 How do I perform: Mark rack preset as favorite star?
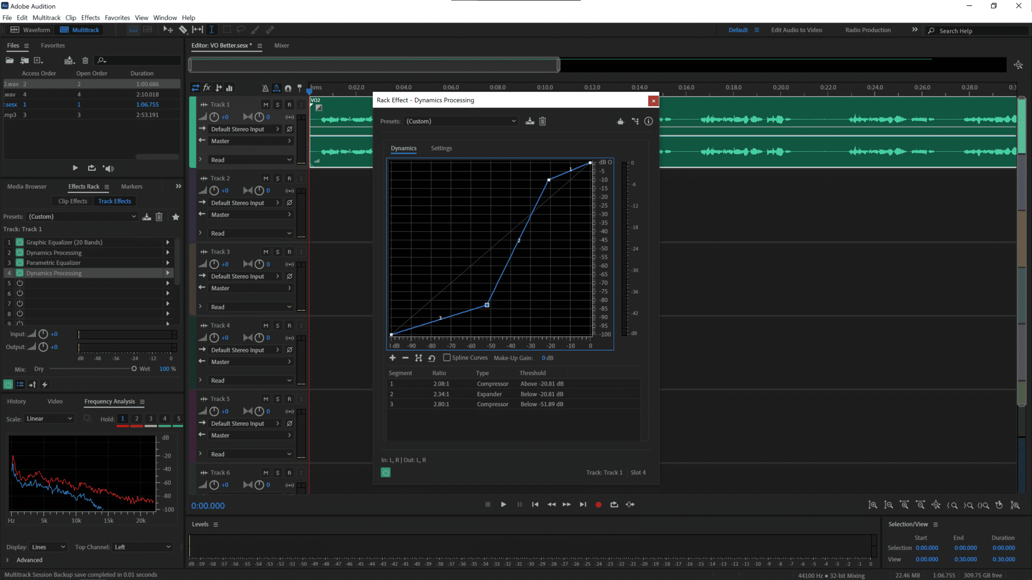(x=176, y=217)
